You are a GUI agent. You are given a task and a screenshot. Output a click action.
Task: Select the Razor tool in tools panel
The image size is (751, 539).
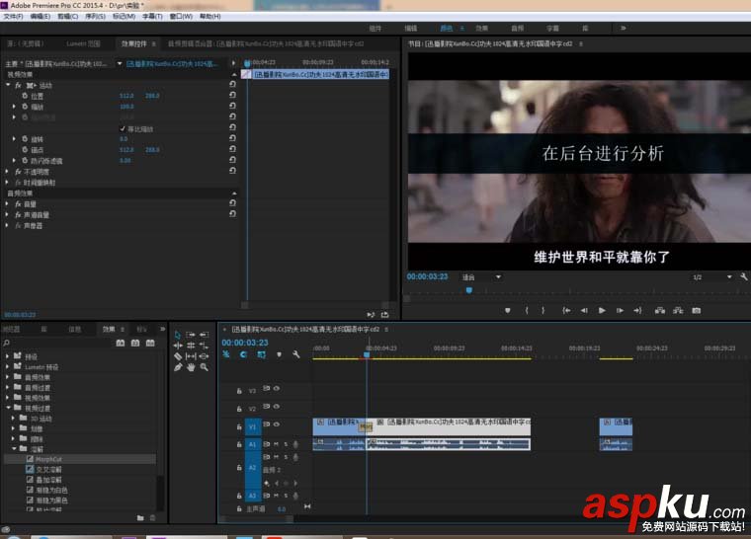(178, 356)
